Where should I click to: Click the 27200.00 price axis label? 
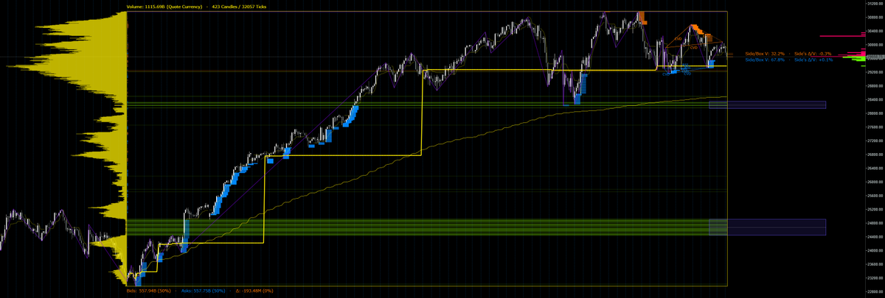point(875,141)
